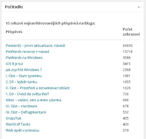This screenshot has height=139, width=146.
Task: Go to "PixWords na Windows" post
Action: (x=24, y=58)
